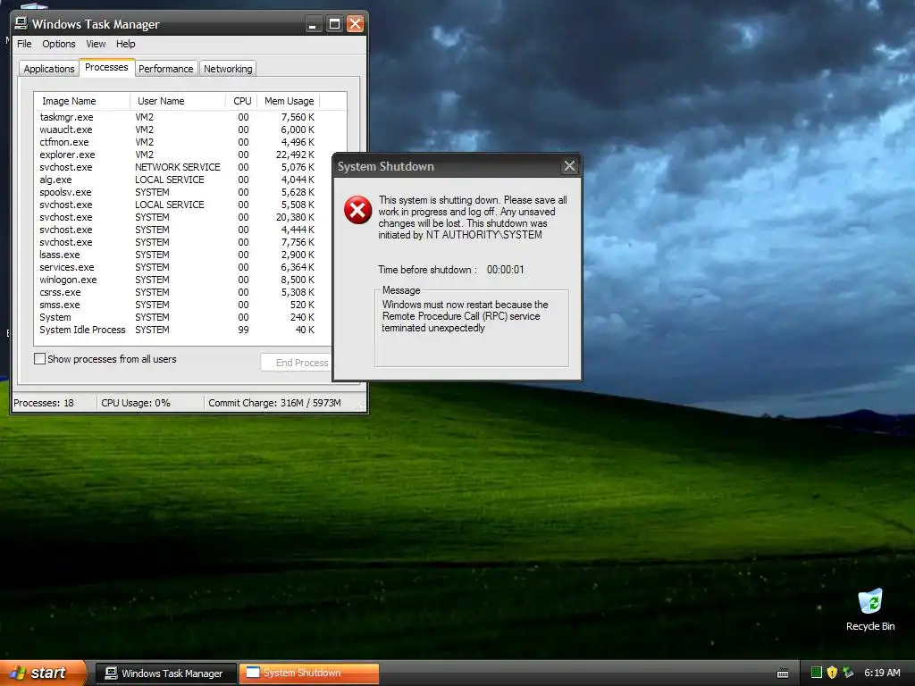
Task: Activate System Shutdown taskbar button
Action: [x=309, y=673]
